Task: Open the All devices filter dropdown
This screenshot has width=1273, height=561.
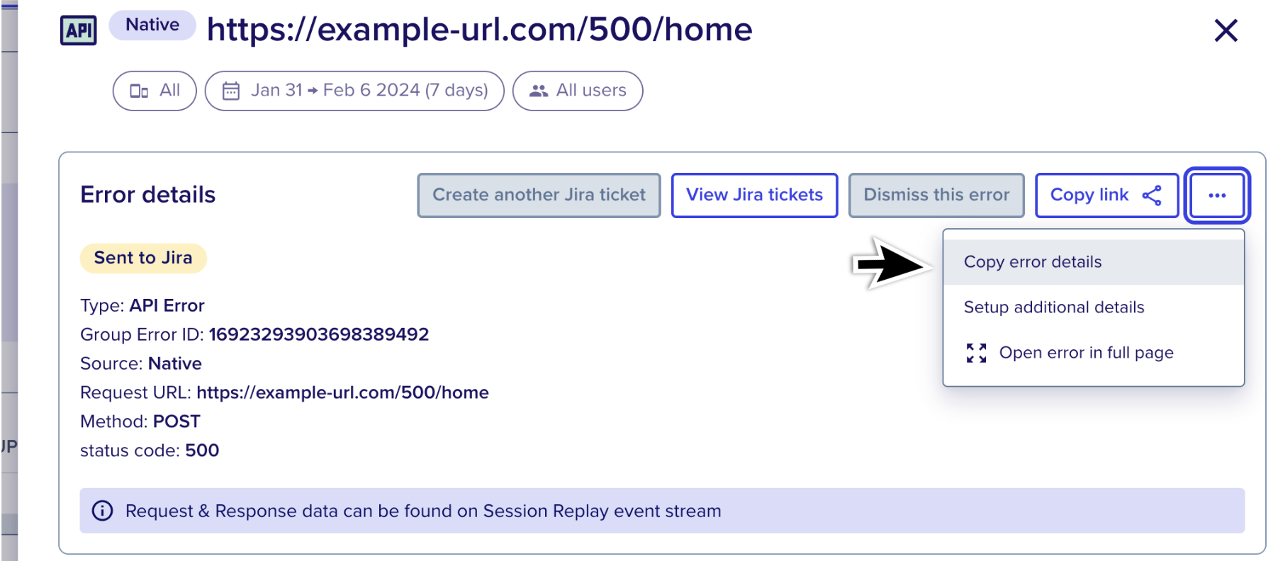Action: (155, 91)
